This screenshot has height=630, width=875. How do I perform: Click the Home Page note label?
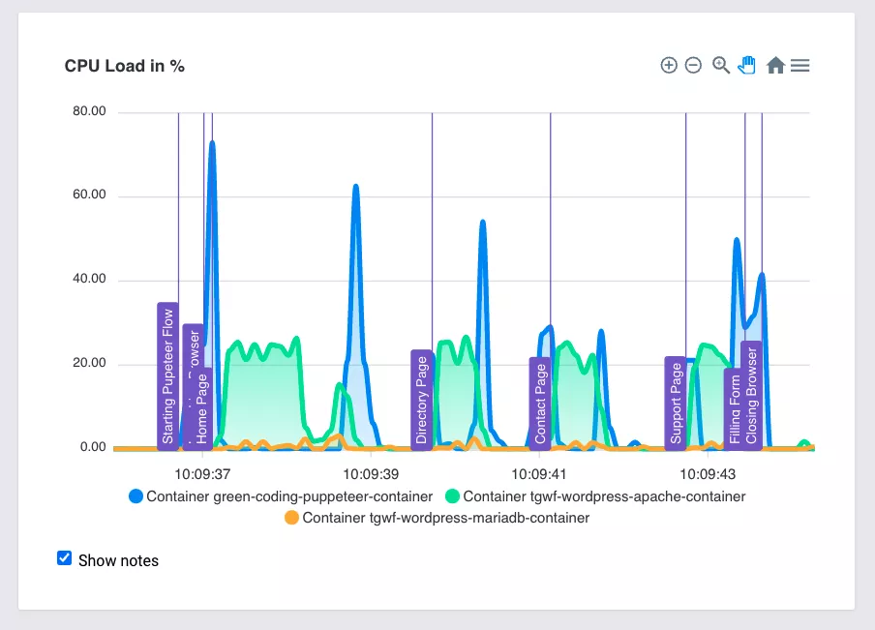[202, 408]
